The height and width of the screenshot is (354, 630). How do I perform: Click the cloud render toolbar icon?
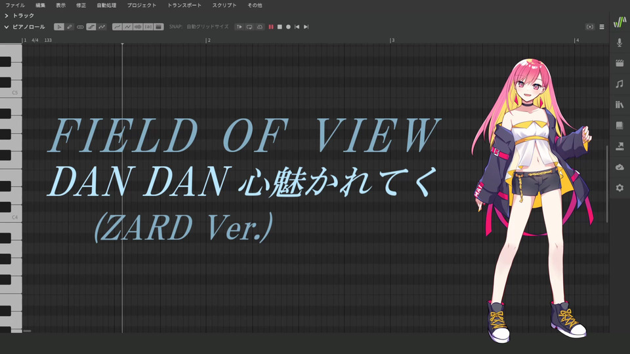coord(260,27)
